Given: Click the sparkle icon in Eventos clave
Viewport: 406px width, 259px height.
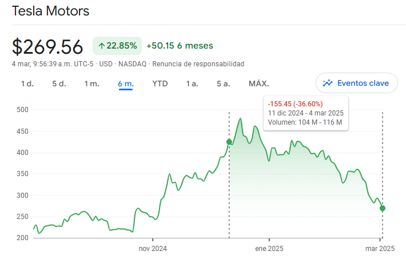Looking at the screenshot, I should click(x=328, y=83).
